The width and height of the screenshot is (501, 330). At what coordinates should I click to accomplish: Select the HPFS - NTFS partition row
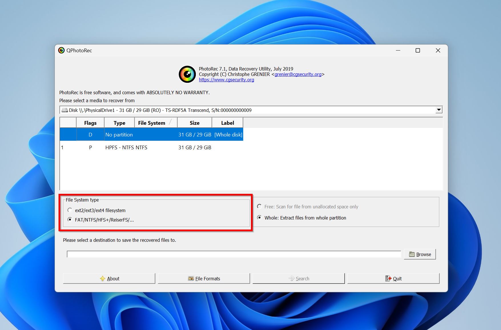point(151,147)
